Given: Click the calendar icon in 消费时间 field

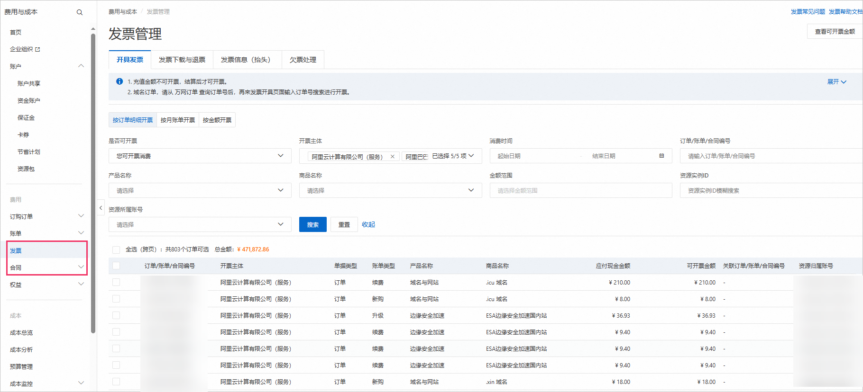Looking at the screenshot, I should click(661, 156).
